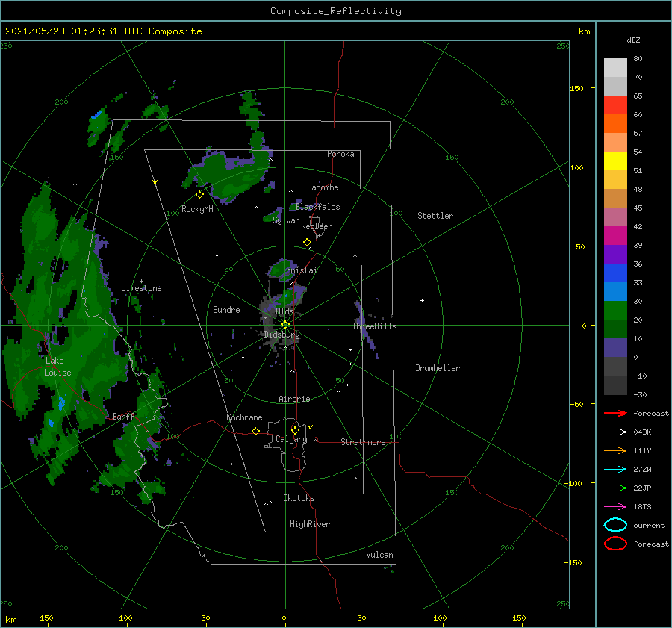The image size is (672, 628).
Task: Click the Stettler label
Action: coord(435,216)
